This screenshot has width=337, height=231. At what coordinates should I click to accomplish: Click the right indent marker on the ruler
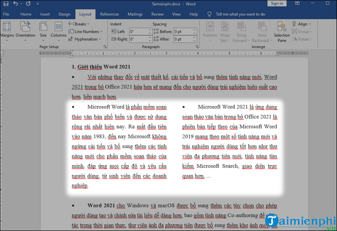pos(277,53)
